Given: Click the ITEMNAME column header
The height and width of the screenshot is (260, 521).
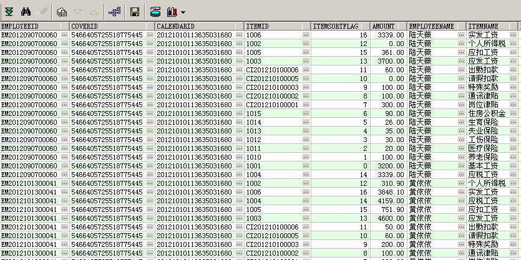Looking at the screenshot, I should (x=492, y=26).
